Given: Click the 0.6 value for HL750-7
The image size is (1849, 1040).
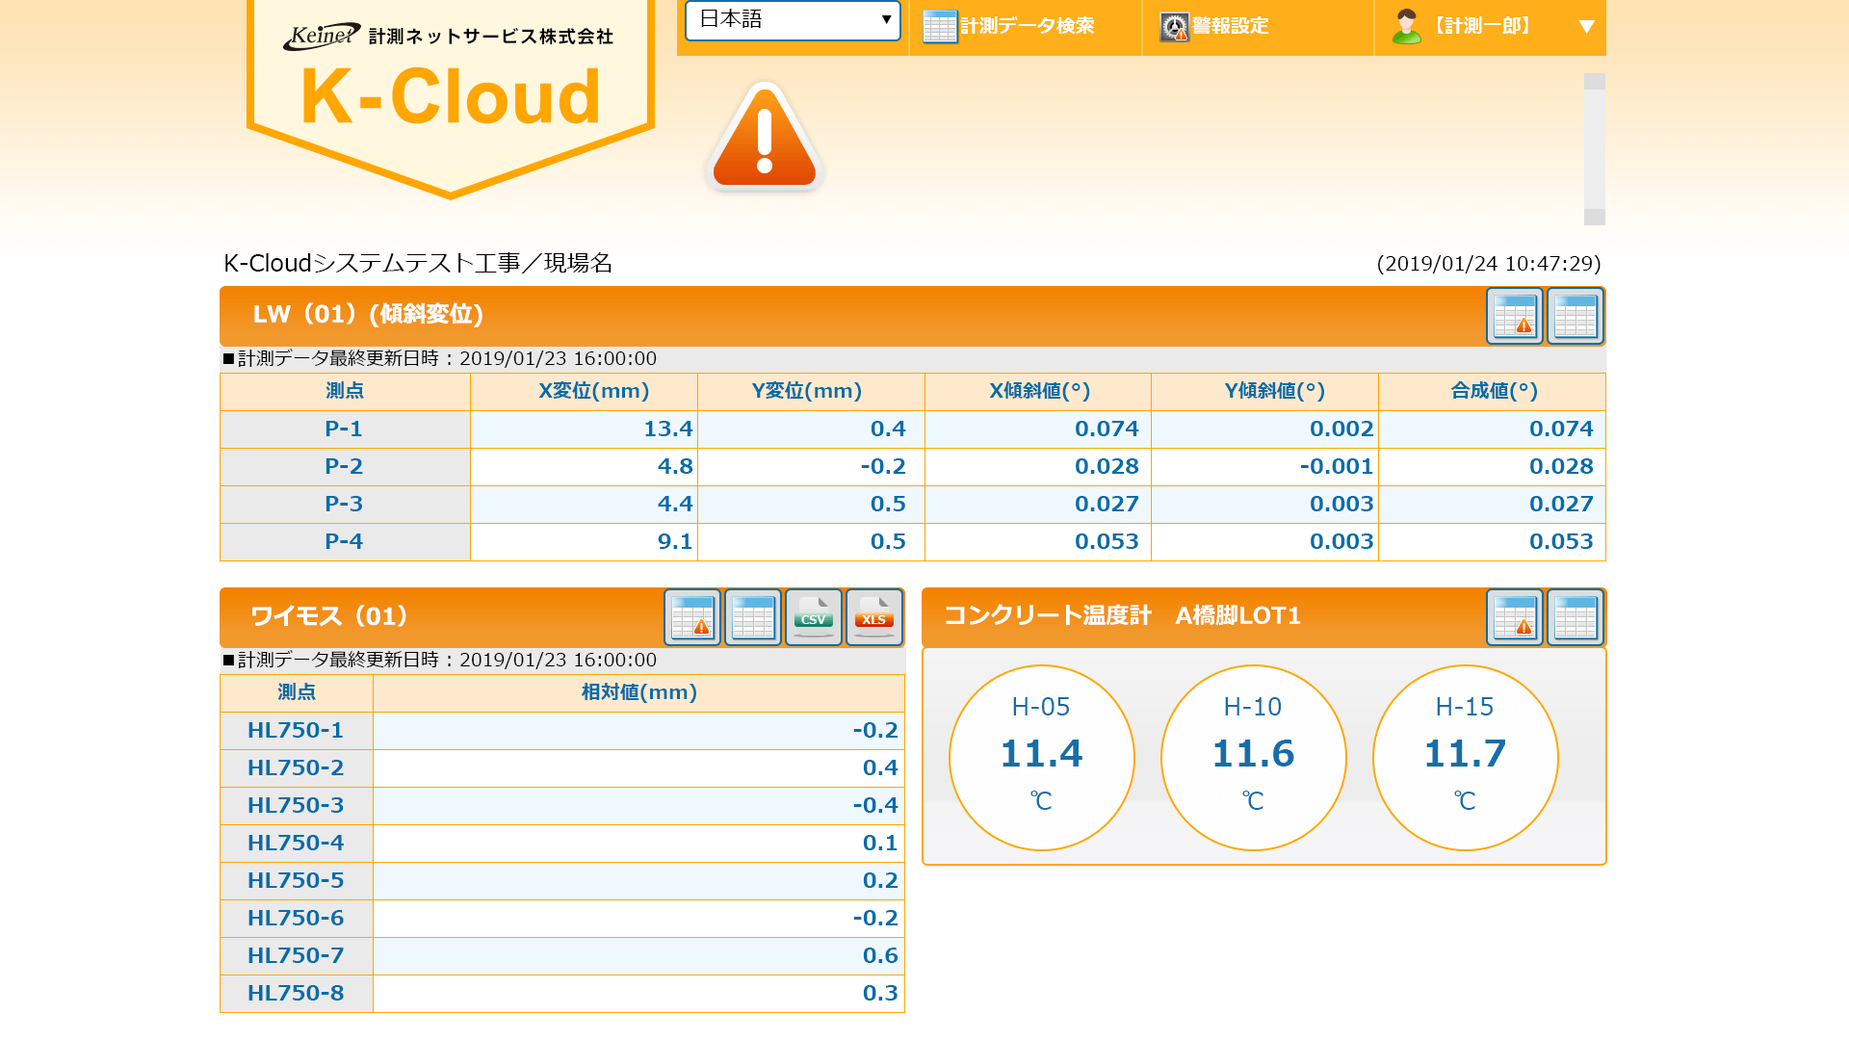Looking at the screenshot, I should tap(880, 956).
